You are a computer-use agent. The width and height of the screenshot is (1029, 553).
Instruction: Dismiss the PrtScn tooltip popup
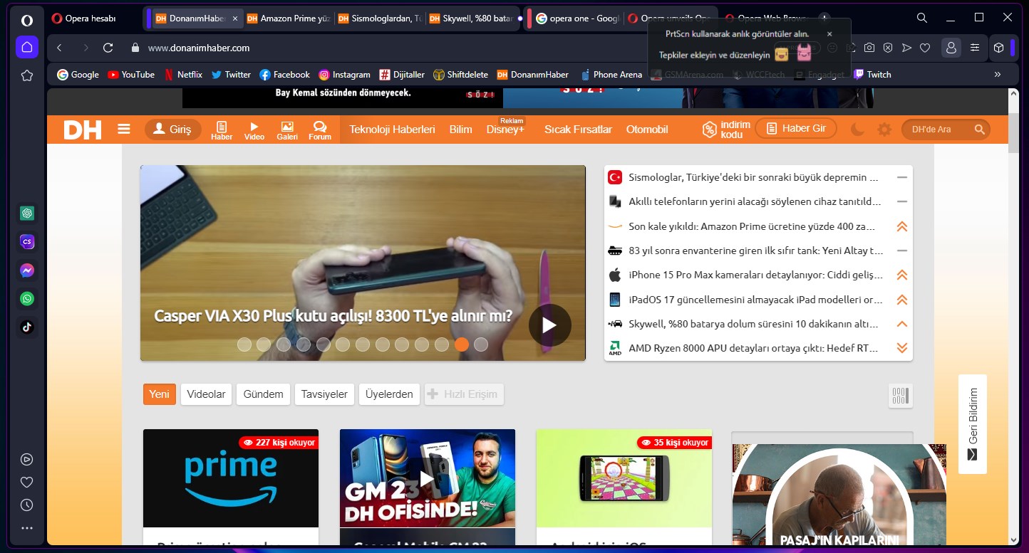(829, 33)
